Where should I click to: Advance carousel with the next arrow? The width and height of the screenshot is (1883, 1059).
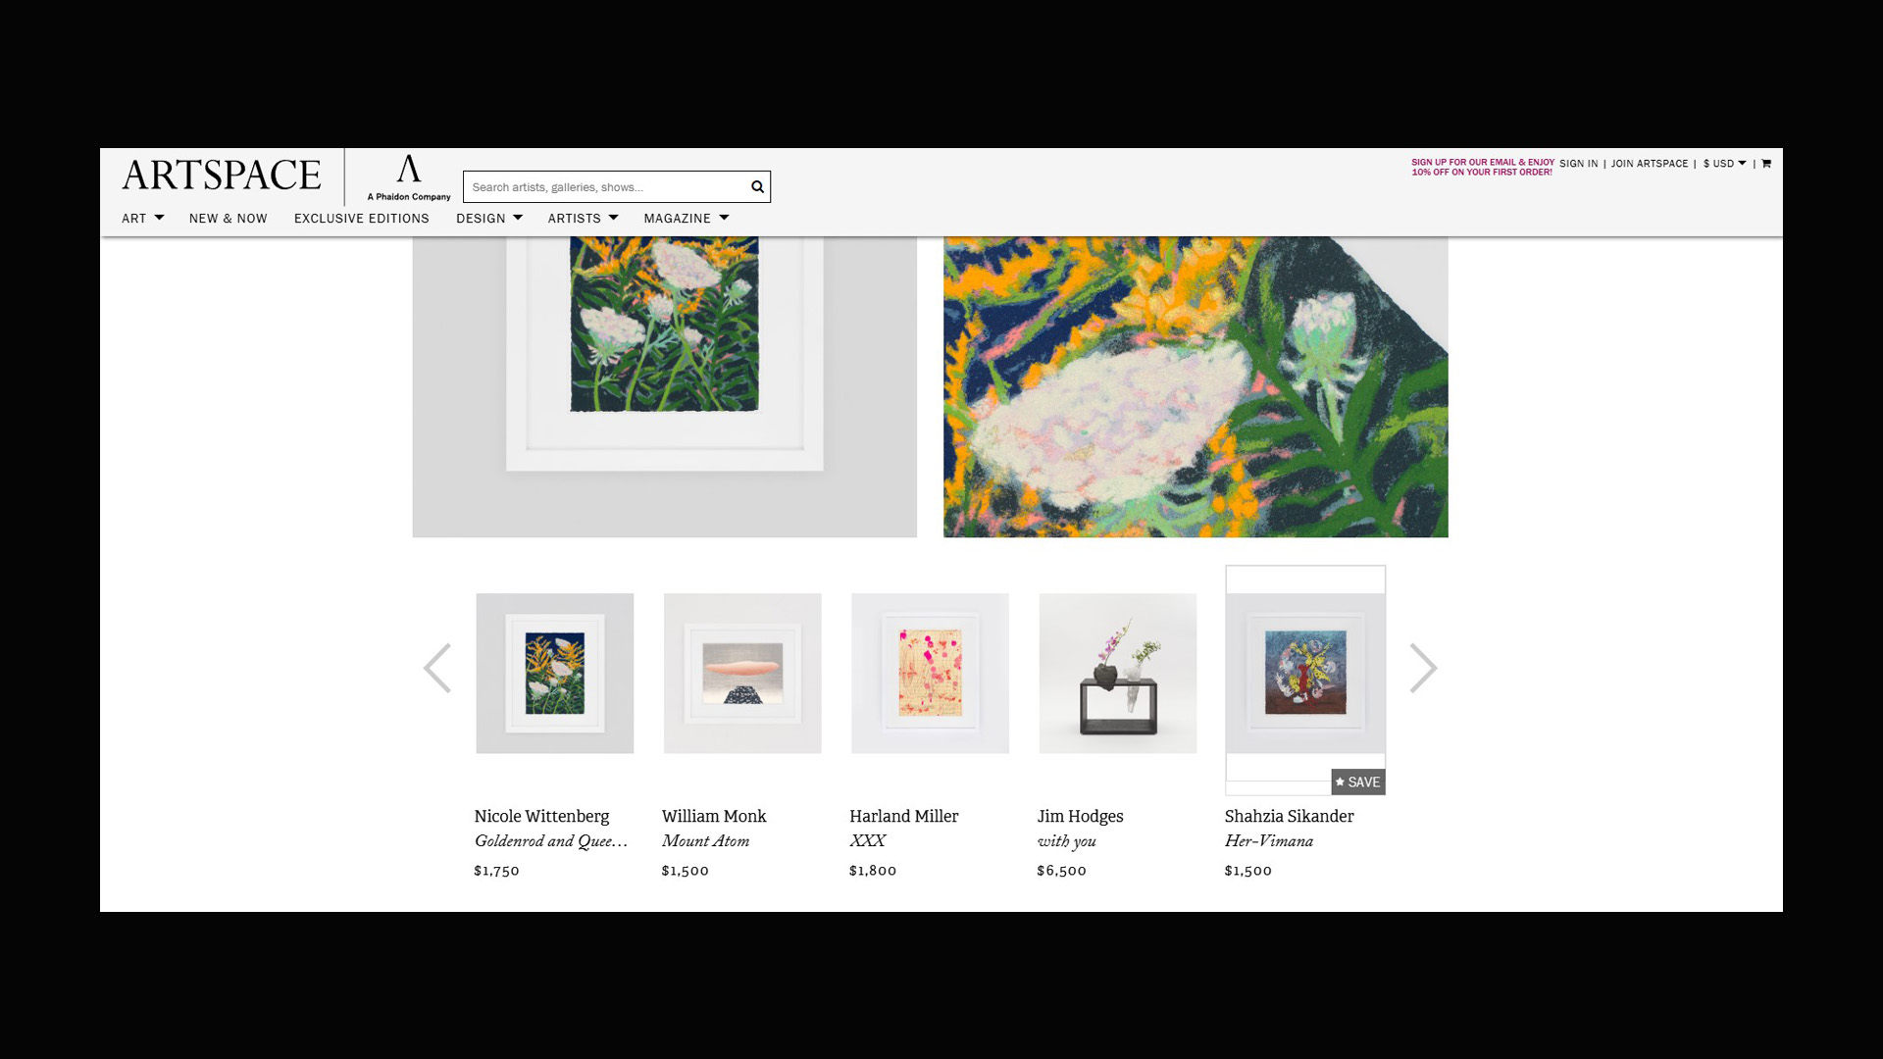click(x=1423, y=669)
